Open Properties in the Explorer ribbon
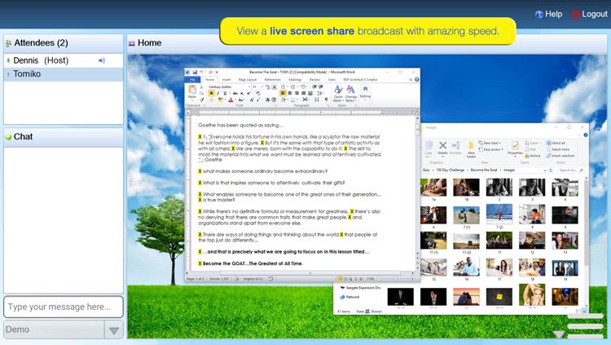This screenshot has width=611, height=345. point(515,147)
